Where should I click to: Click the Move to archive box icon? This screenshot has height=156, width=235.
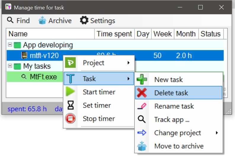pyautogui.click(x=142, y=146)
